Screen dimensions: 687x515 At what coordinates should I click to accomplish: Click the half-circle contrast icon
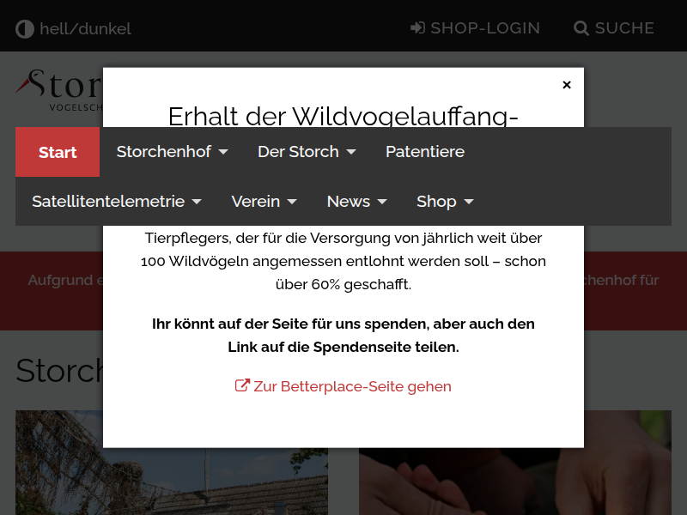[x=25, y=27]
